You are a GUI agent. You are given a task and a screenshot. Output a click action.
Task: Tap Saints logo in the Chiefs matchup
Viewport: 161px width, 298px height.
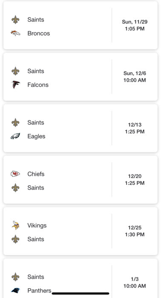pos(15,188)
